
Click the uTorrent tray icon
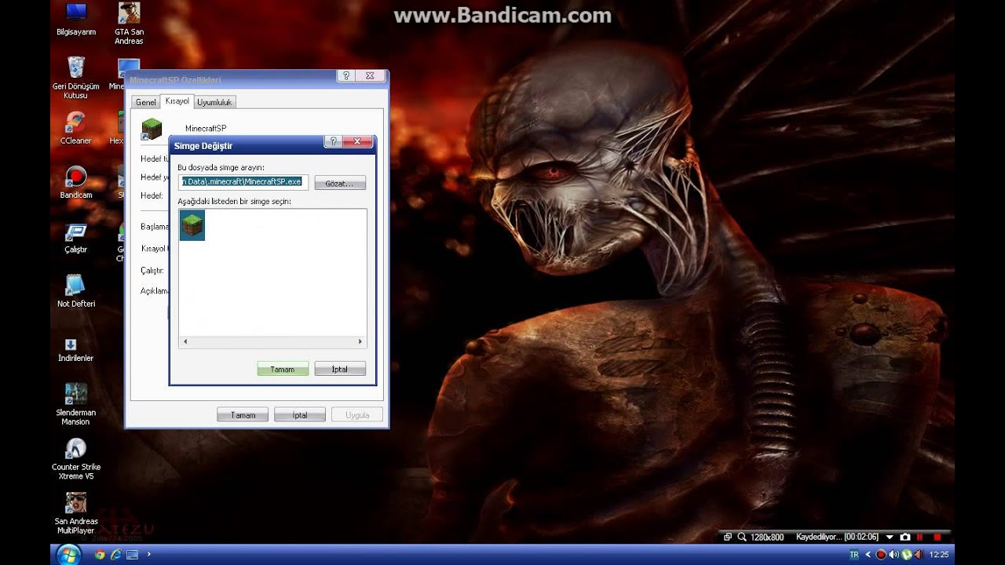click(x=906, y=555)
